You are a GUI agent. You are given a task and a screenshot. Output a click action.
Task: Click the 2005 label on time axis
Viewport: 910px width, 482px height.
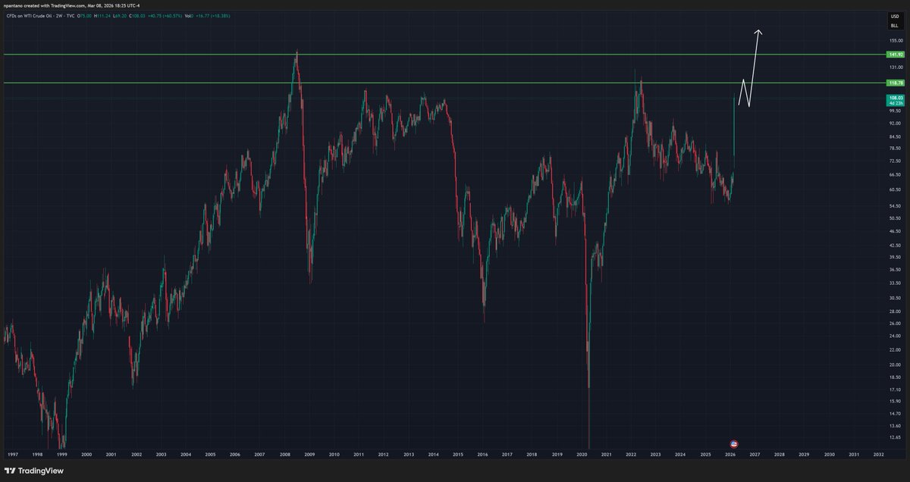click(210, 455)
